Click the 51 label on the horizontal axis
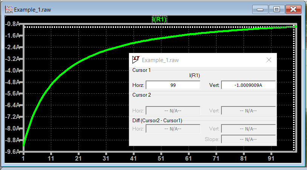307x170 pixels. pos(161,159)
